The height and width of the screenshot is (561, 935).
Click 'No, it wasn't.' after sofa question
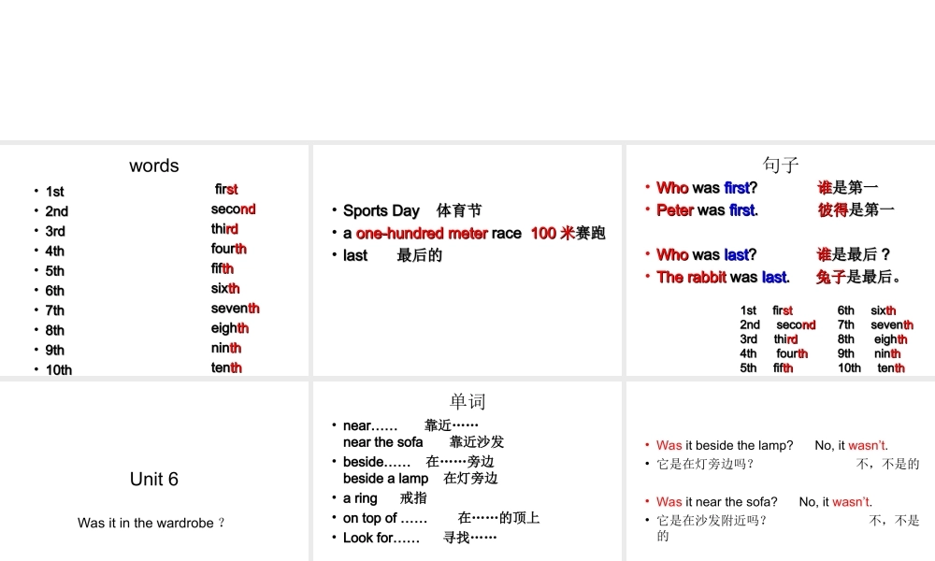835,502
